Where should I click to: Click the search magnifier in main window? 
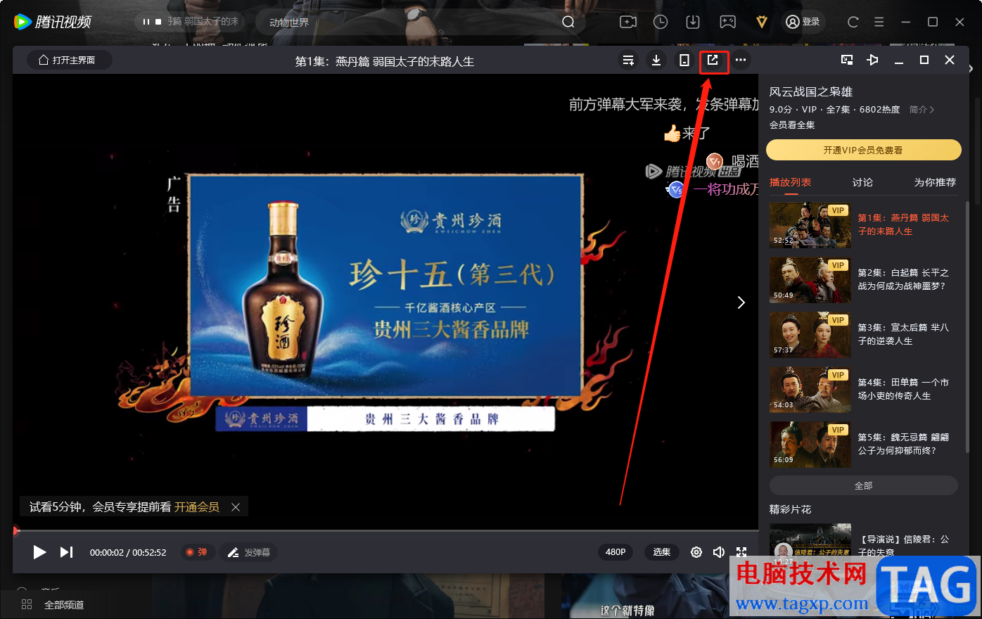tap(568, 22)
